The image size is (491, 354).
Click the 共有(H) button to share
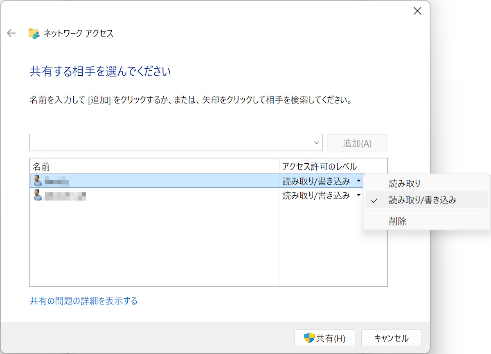[x=324, y=338]
